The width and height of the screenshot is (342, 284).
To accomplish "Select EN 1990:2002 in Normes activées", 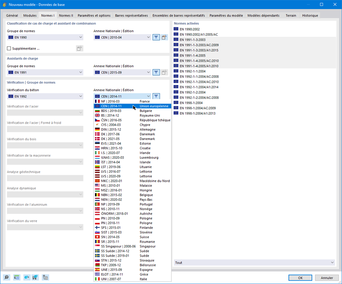I will (254, 29).
